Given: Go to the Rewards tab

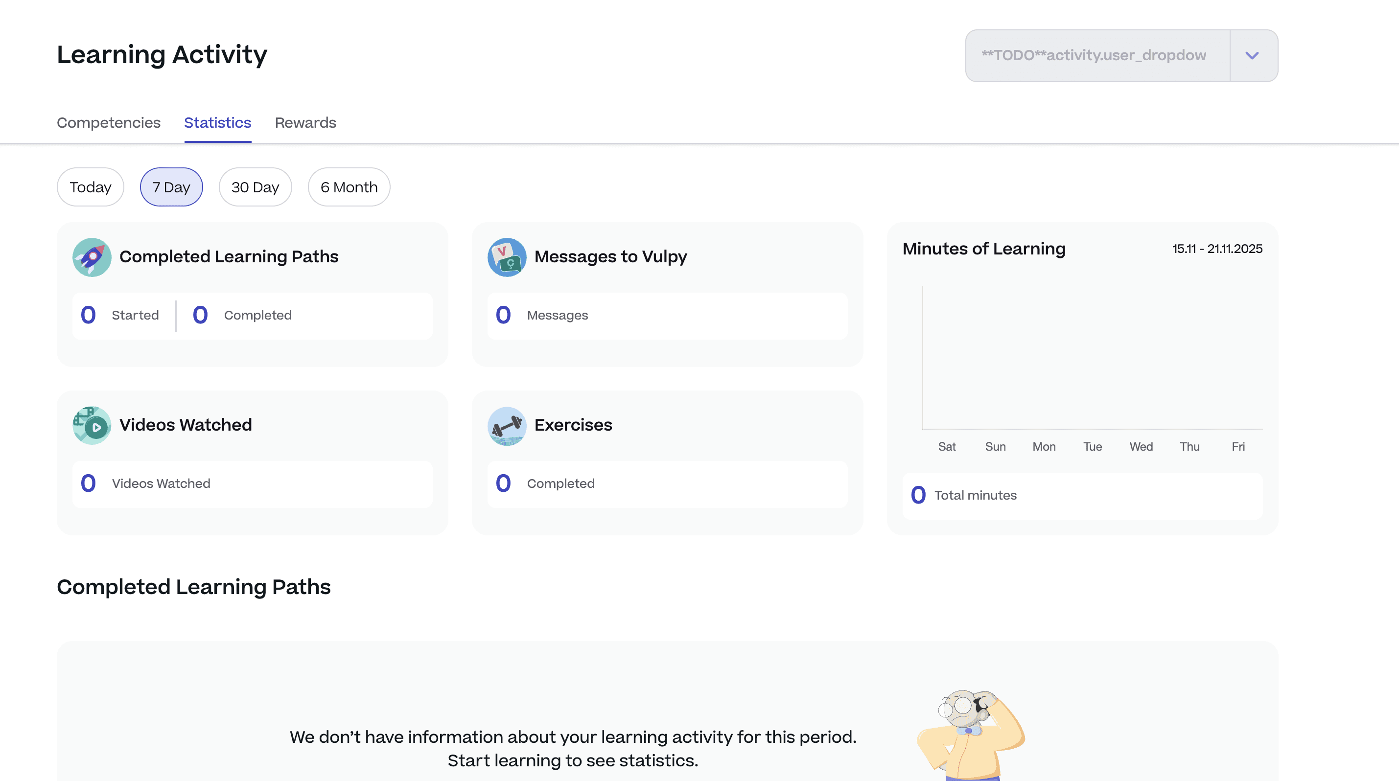Looking at the screenshot, I should 305,123.
